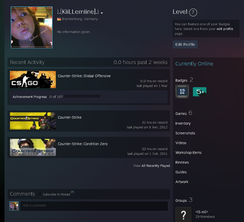This screenshot has width=244, height=222.
Task: Click 0 of 167 achievement count
Action: coord(56,97)
